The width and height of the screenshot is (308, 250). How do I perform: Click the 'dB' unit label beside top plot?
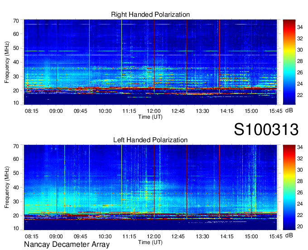[x=289, y=111]
